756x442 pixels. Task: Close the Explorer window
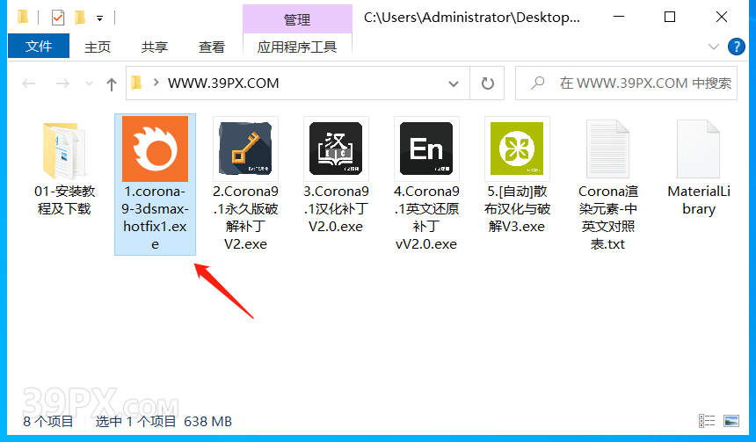722,17
